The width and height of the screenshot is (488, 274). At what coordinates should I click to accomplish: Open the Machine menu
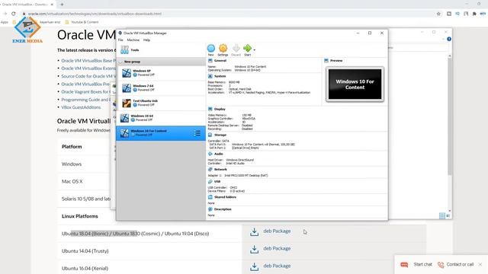coord(133,40)
